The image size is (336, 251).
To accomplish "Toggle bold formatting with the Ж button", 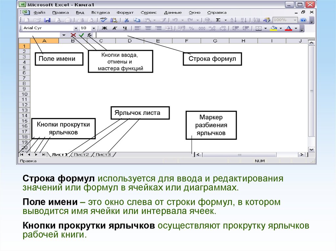I will 104,28.
